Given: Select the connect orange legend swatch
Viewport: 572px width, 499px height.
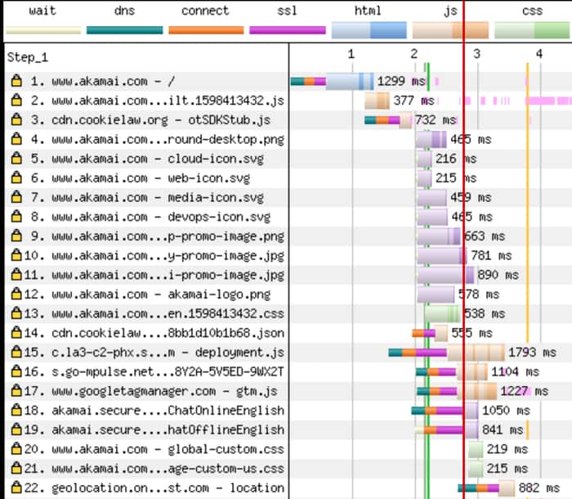Looking at the screenshot, I should click(205, 30).
